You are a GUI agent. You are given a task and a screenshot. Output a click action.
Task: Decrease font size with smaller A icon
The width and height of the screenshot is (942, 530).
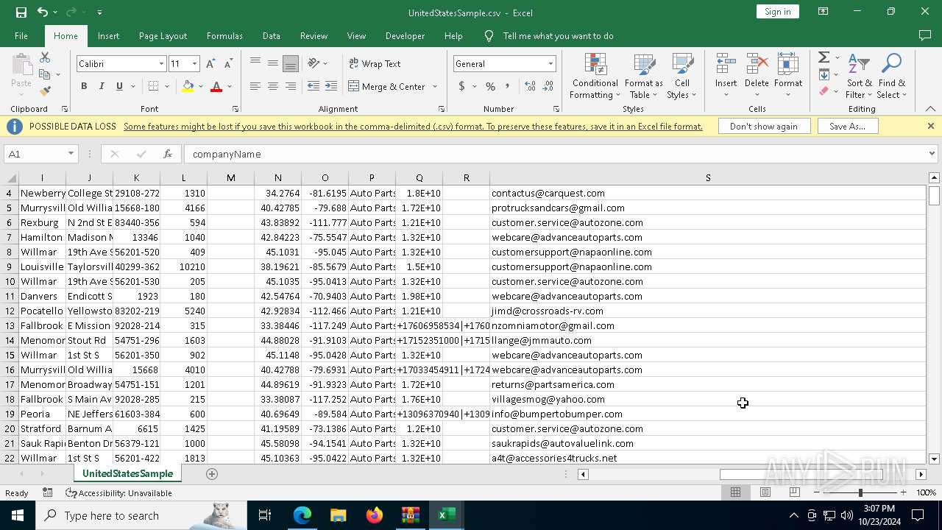pos(228,64)
